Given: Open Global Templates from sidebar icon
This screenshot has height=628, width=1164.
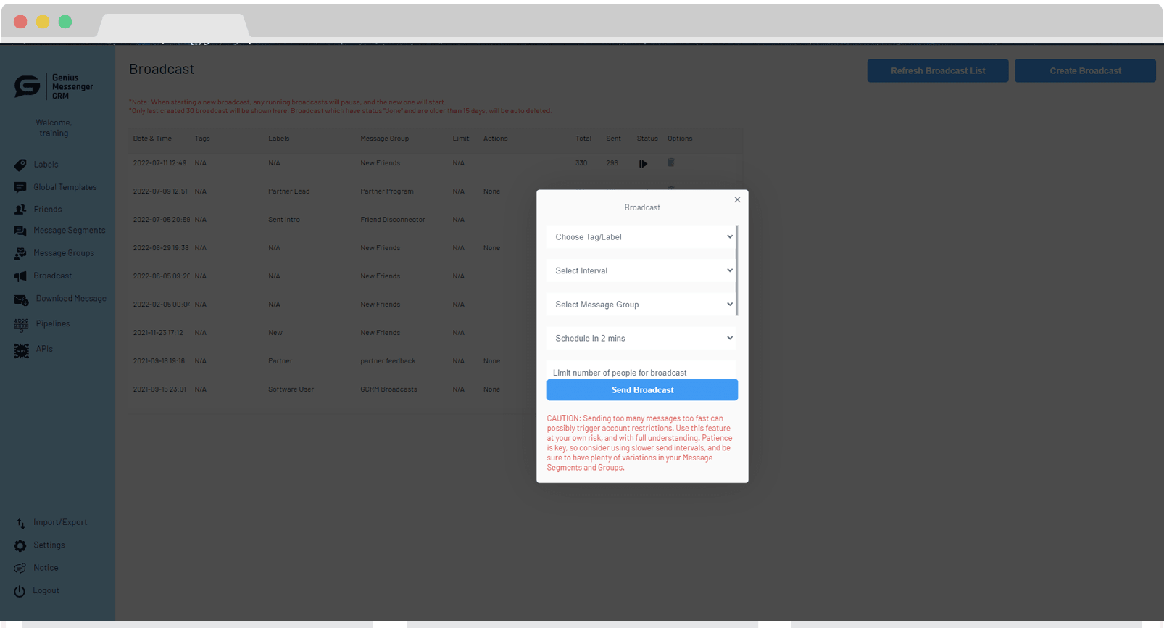Looking at the screenshot, I should 20,188.
